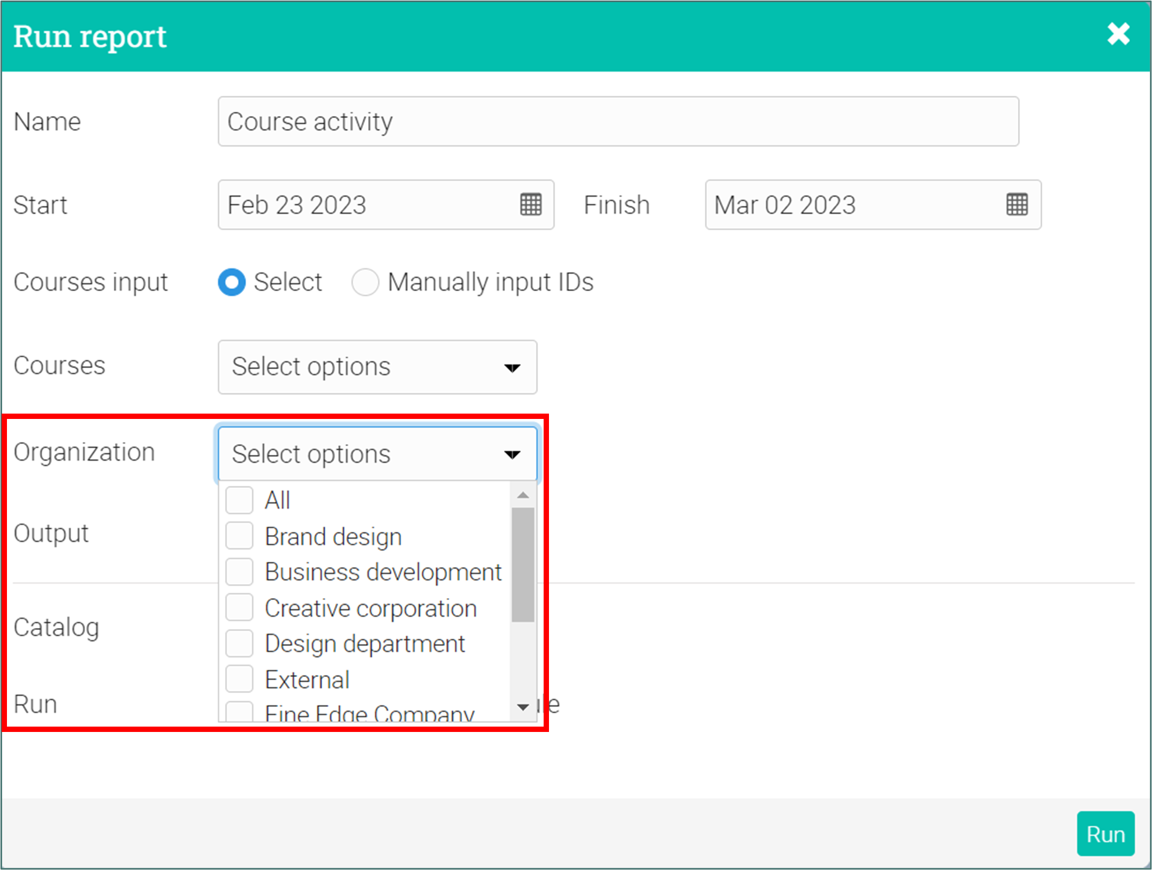Close the Run report dialog
This screenshot has height=870, width=1152.
pyautogui.click(x=1118, y=34)
